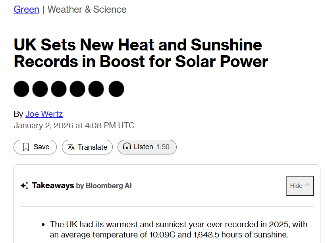326x243 pixels.
Task: Click the sparkle icon beside Takeaways
Action: click(x=24, y=185)
